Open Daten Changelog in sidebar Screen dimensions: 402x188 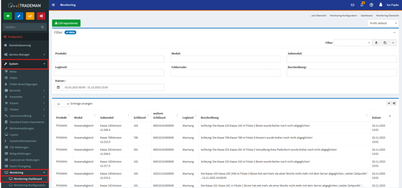pyautogui.click(x=20, y=166)
